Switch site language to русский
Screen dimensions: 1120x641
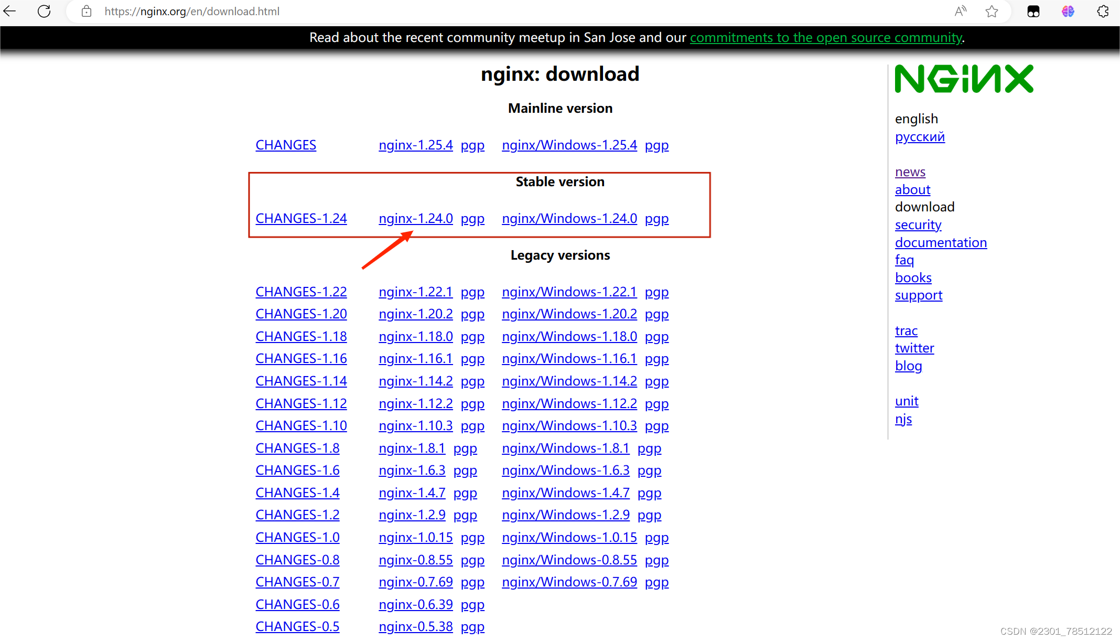920,137
